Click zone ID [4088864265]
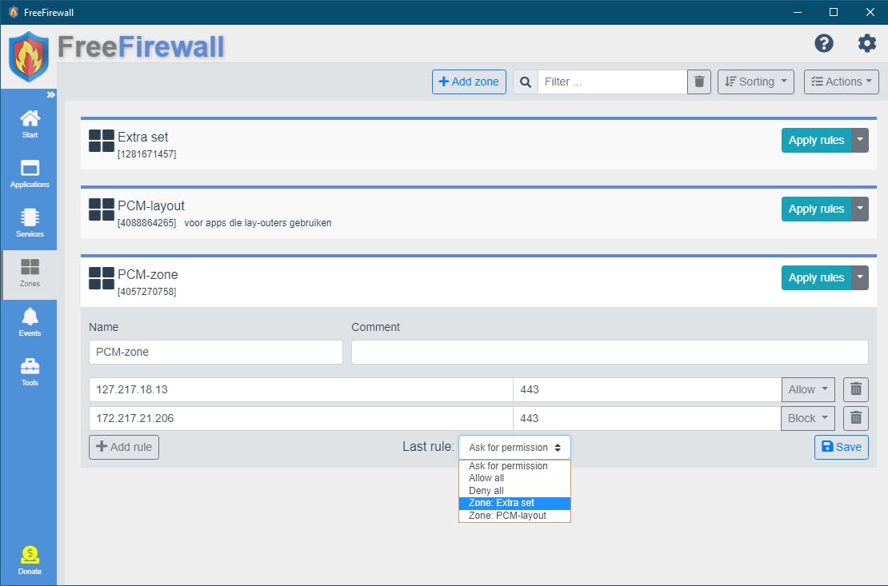888x586 pixels. click(146, 223)
